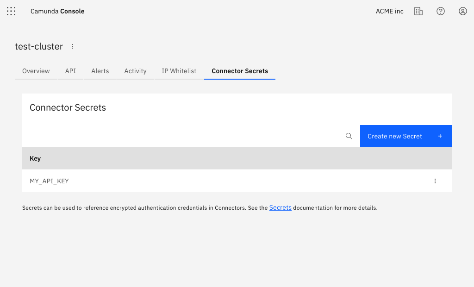Viewport: 474px width, 287px height.
Task: Open the Activity tab
Action: coord(135,71)
